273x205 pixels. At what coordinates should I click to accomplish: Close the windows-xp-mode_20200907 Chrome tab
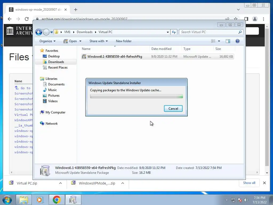(66, 10)
